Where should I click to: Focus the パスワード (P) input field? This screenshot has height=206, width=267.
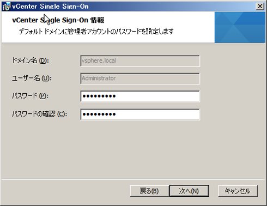[x=140, y=96]
